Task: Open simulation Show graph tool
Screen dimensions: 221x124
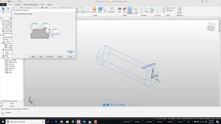Action: 147,10
